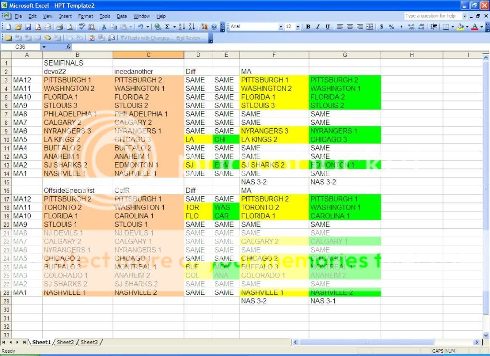Open the font size 12 dropdown

(x=298, y=27)
